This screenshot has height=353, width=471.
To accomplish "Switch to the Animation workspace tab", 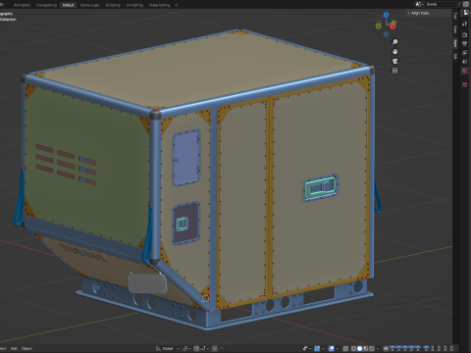I will 22,5.
